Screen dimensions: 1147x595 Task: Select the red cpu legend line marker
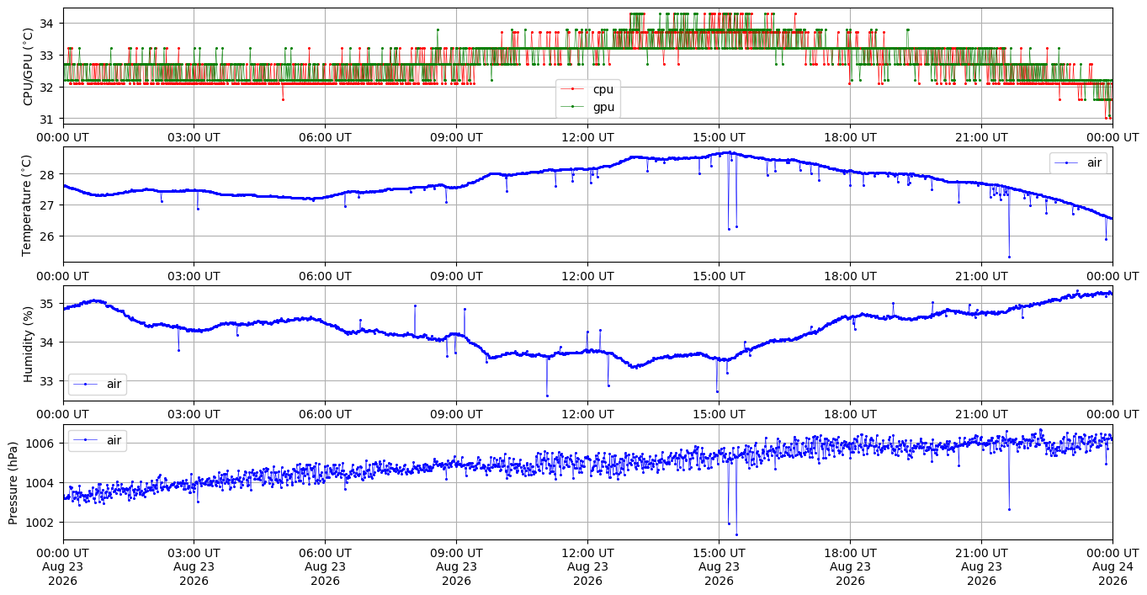(572, 89)
